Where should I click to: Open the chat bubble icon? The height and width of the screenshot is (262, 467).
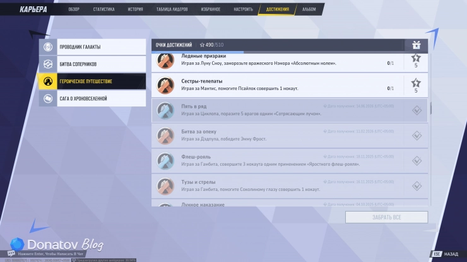(x=11, y=253)
